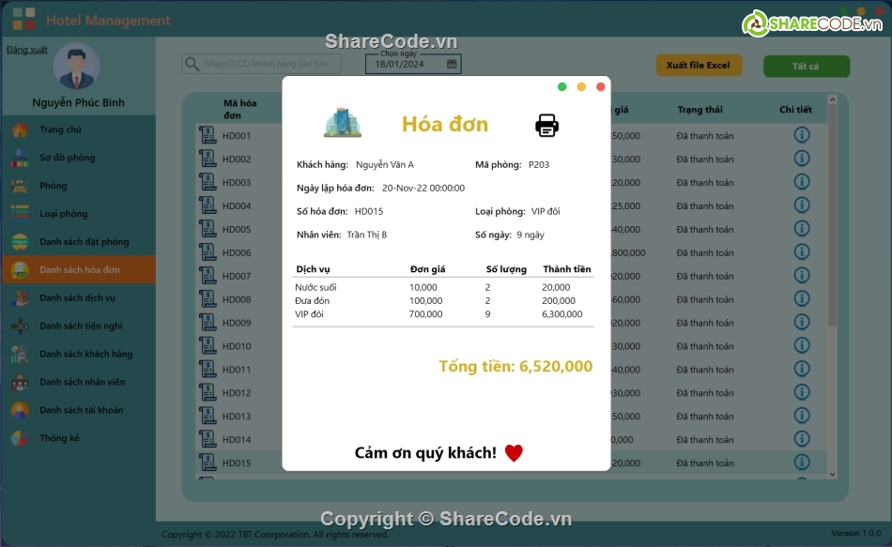
Task: Click the Đăng xuất link
Action: pos(25,48)
